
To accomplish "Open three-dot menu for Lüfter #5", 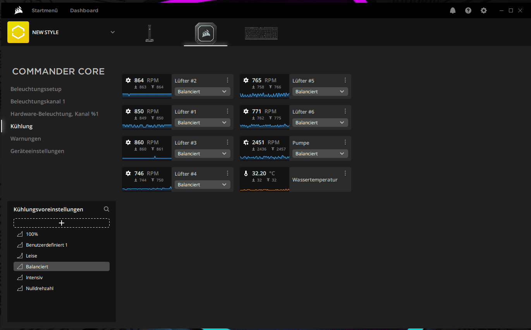I will coord(345,80).
